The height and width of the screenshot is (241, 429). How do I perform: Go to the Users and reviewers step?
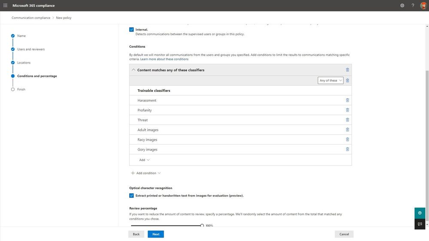pyautogui.click(x=30, y=49)
